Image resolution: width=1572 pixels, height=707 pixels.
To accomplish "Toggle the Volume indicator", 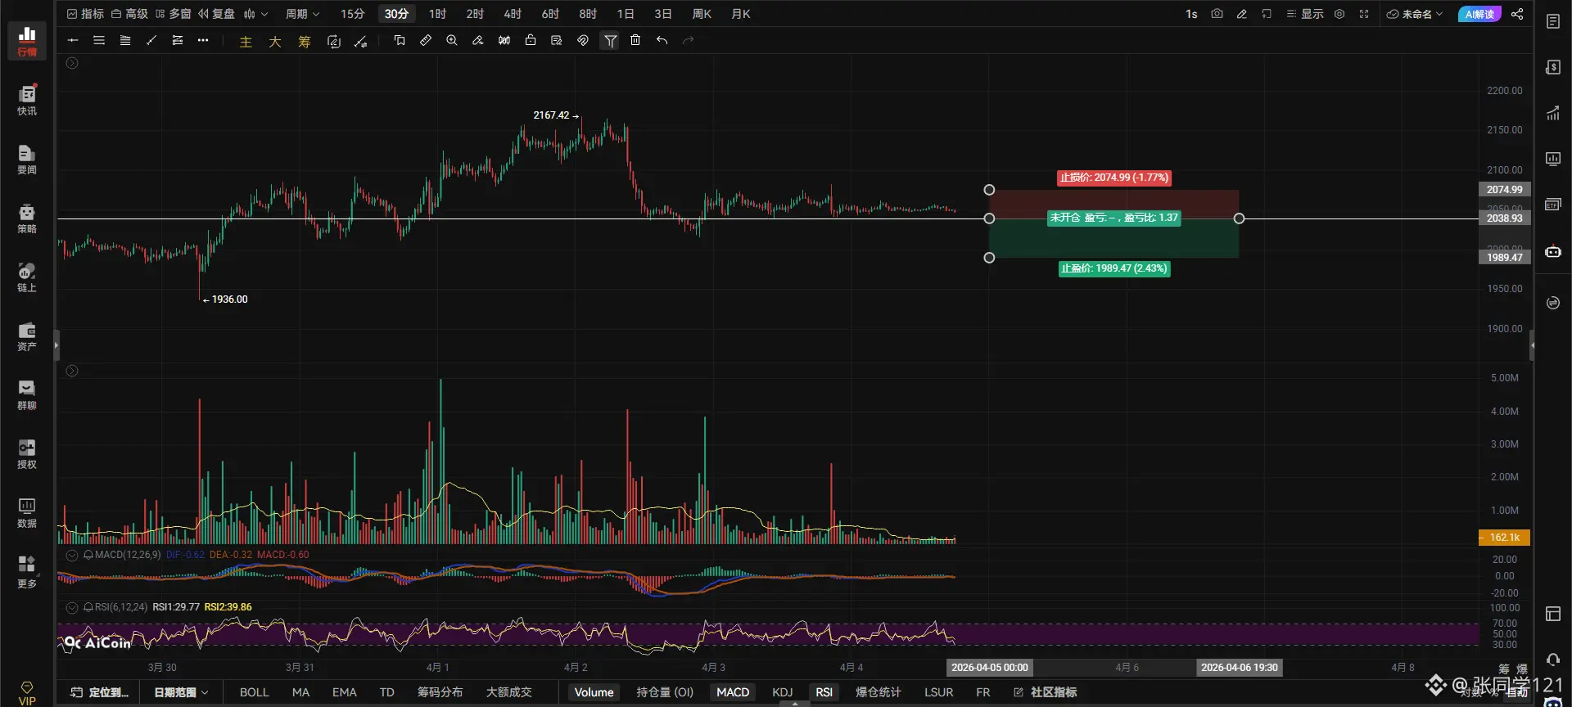I will [x=594, y=692].
